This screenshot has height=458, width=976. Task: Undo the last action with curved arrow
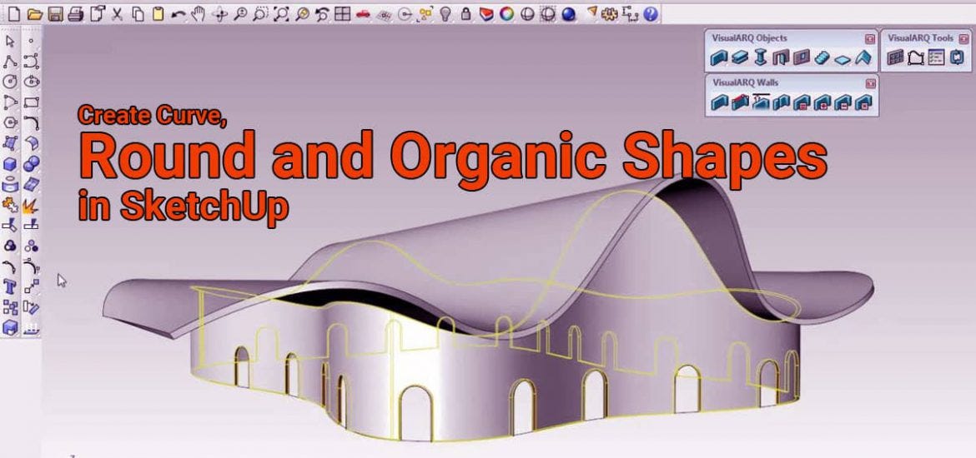[x=178, y=14]
